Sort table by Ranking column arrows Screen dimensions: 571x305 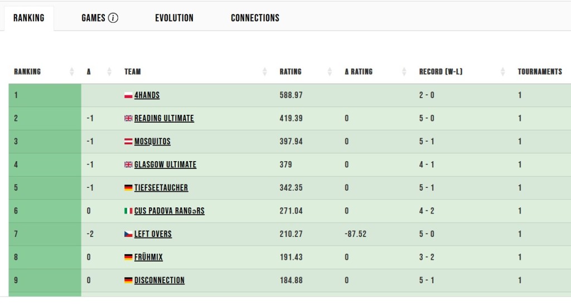[72, 72]
